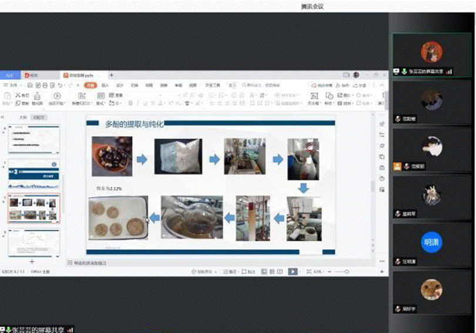
Task: Open a new document tab with plus
Action: [x=112, y=76]
